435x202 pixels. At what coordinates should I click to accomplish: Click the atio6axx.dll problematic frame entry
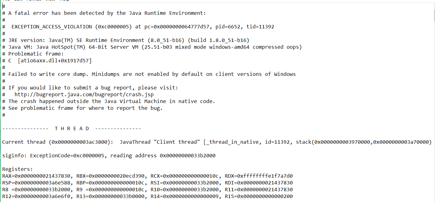point(55,61)
